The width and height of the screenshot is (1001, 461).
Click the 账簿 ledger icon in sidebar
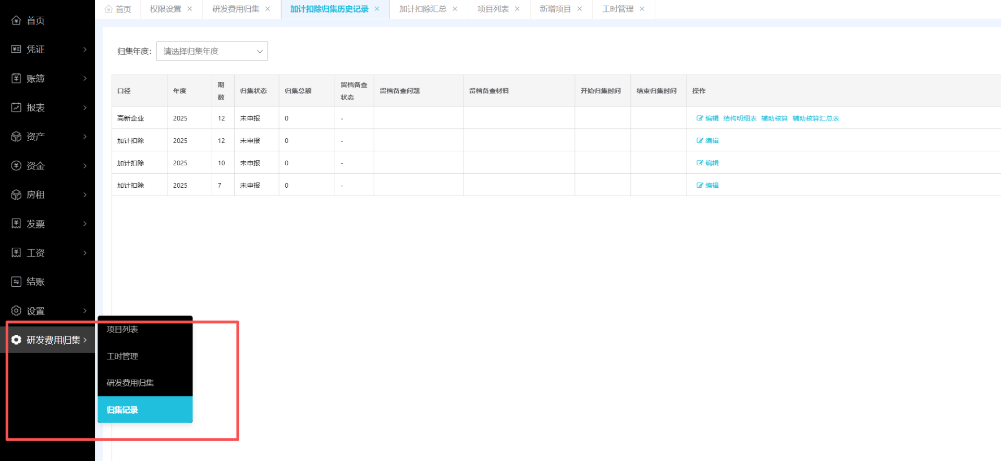click(16, 78)
